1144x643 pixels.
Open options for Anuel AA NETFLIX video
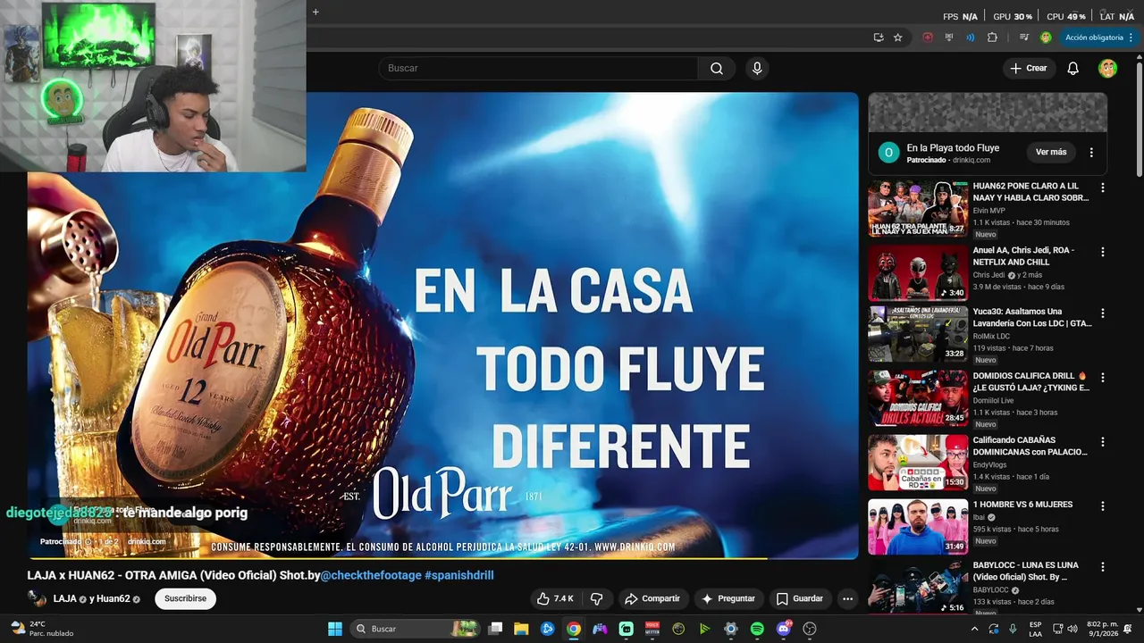click(1102, 252)
